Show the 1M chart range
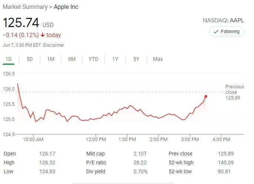Image resolution: width=254 pixels, height=184 pixels. (x=51, y=59)
